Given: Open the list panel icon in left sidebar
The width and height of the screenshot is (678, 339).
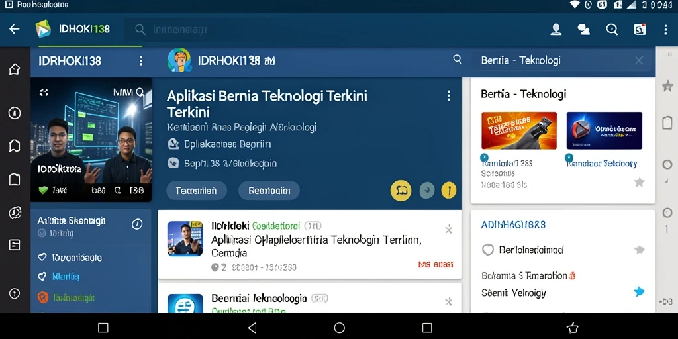Looking at the screenshot, I should pos(15,245).
